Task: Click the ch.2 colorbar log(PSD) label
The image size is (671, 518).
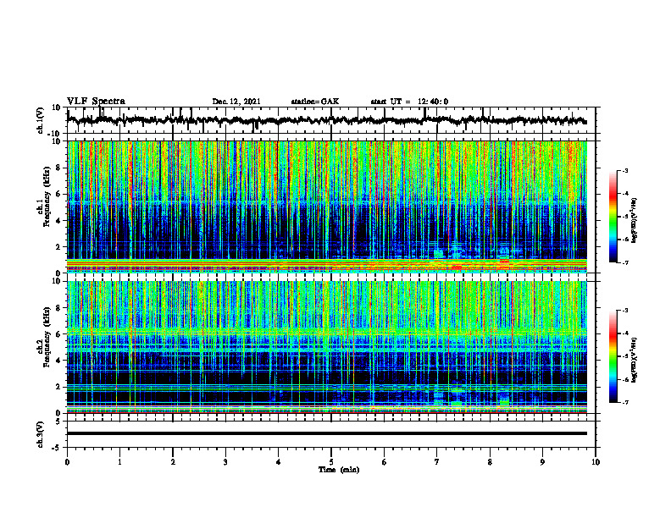Action: (635, 360)
